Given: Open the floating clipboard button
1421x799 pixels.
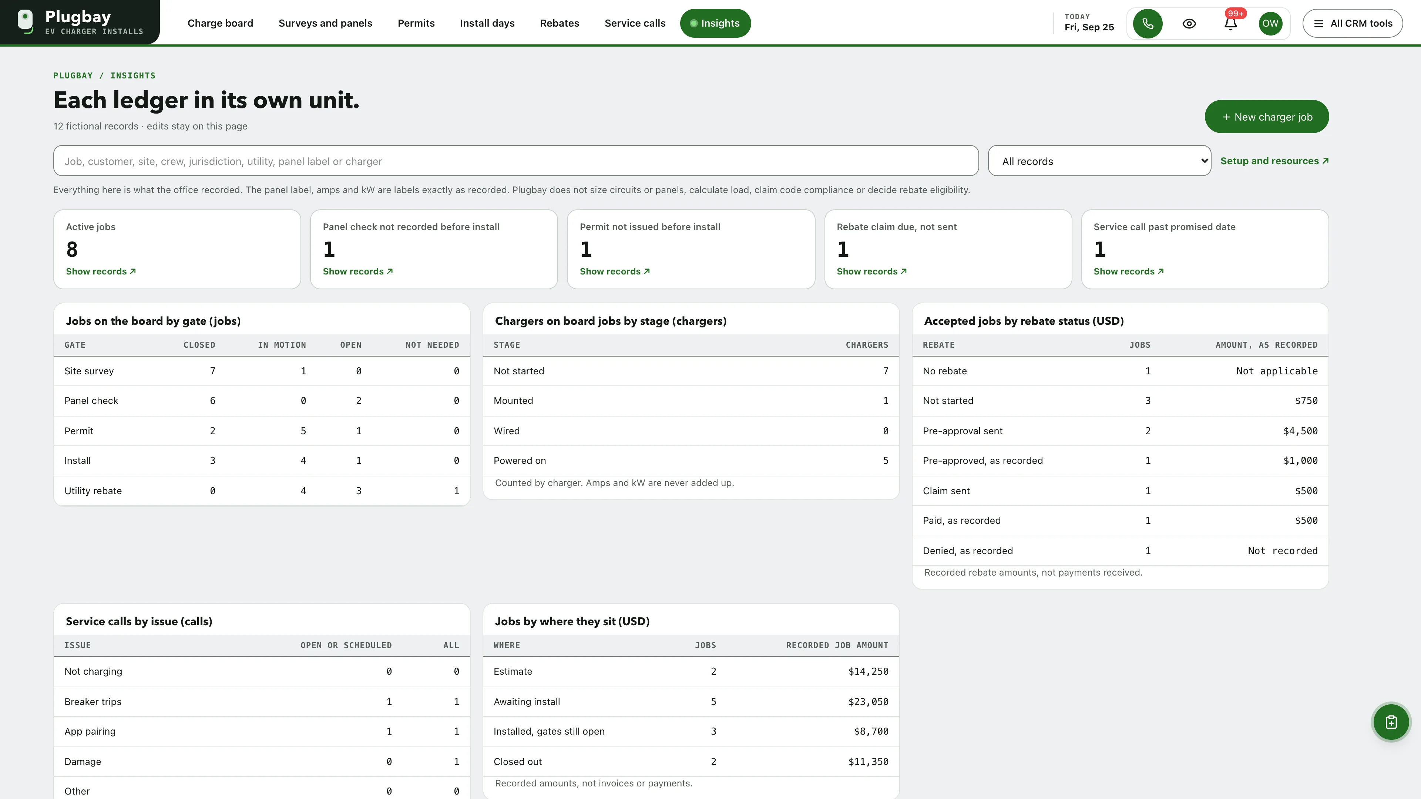Looking at the screenshot, I should tap(1391, 722).
